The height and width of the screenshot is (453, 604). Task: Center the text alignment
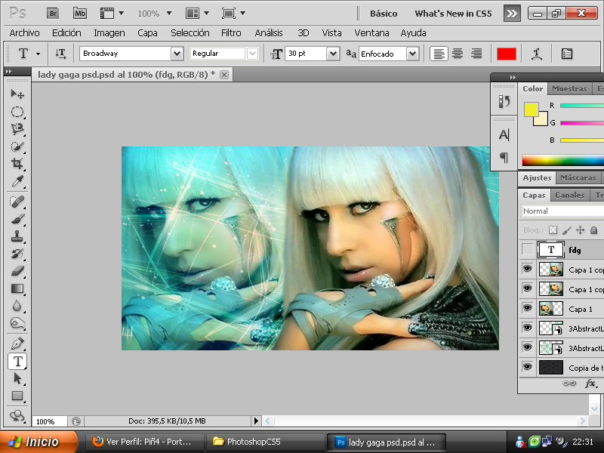458,54
